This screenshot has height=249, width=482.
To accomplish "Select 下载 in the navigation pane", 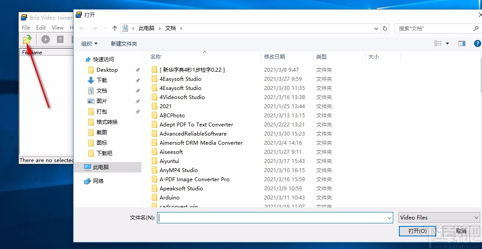I will click(102, 80).
